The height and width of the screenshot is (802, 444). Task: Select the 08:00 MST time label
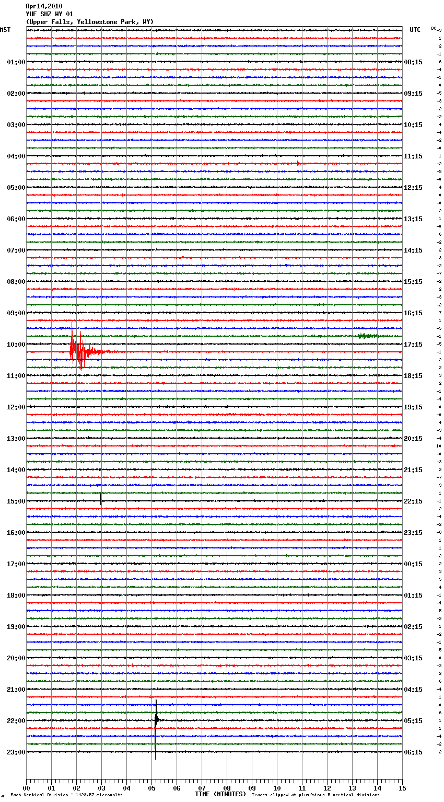click(16, 282)
